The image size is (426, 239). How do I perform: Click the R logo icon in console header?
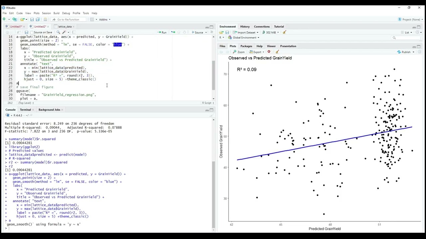[7, 115]
